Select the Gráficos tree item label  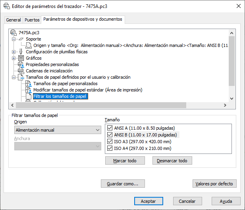[34, 58]
